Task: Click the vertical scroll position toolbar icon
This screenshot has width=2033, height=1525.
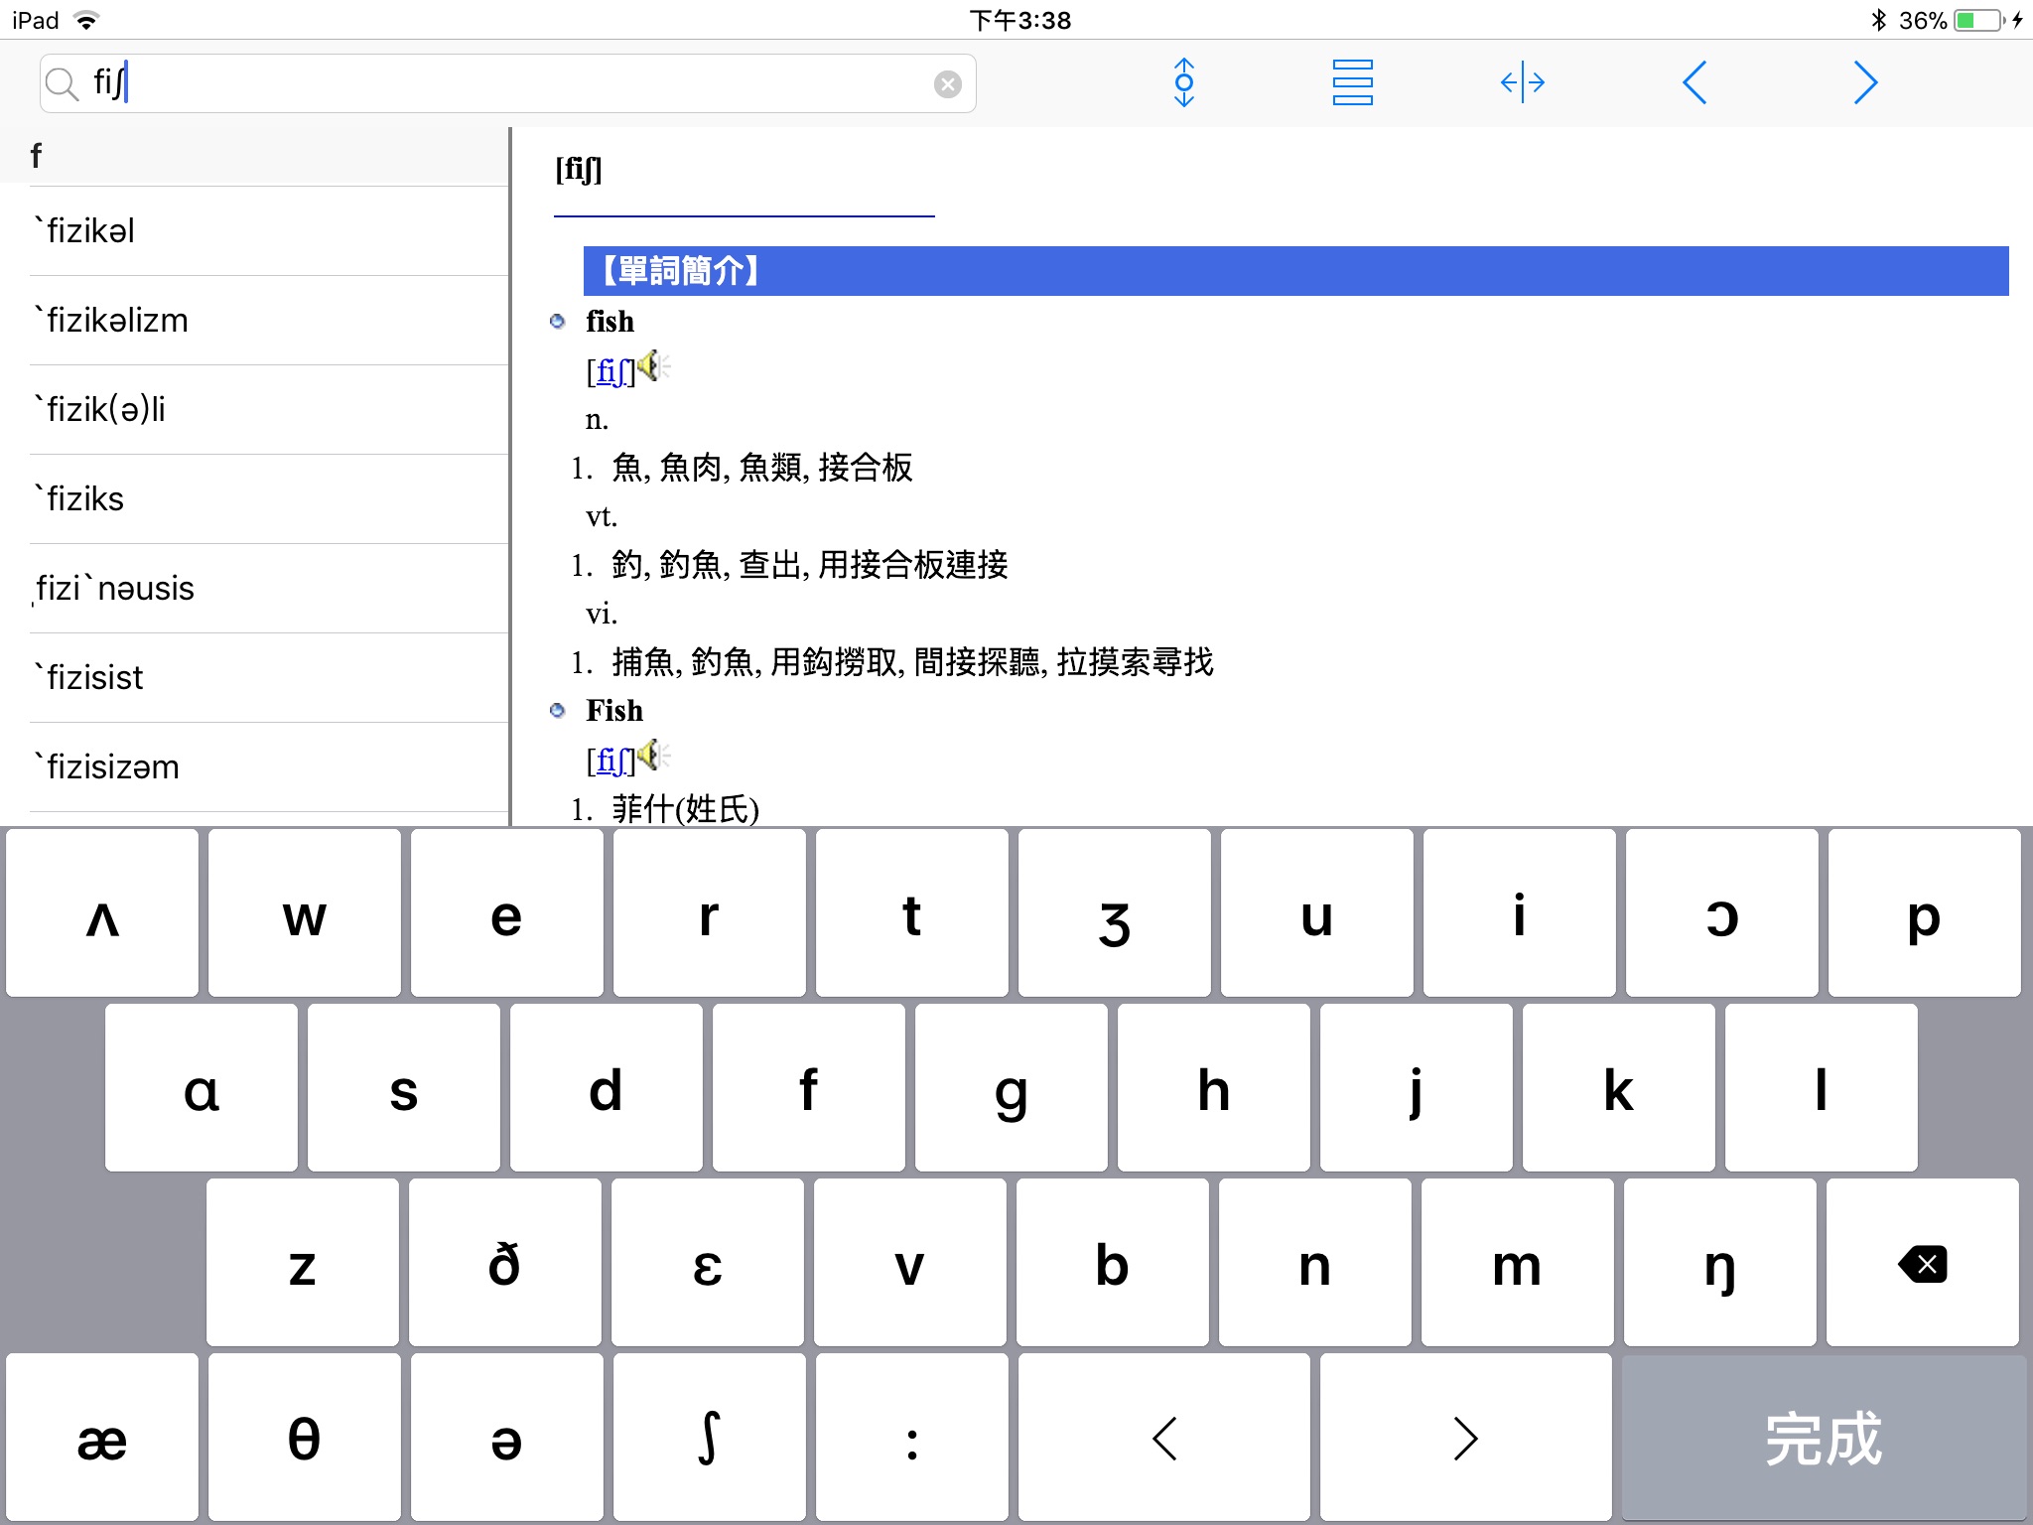Action: tap(1183, 82)
